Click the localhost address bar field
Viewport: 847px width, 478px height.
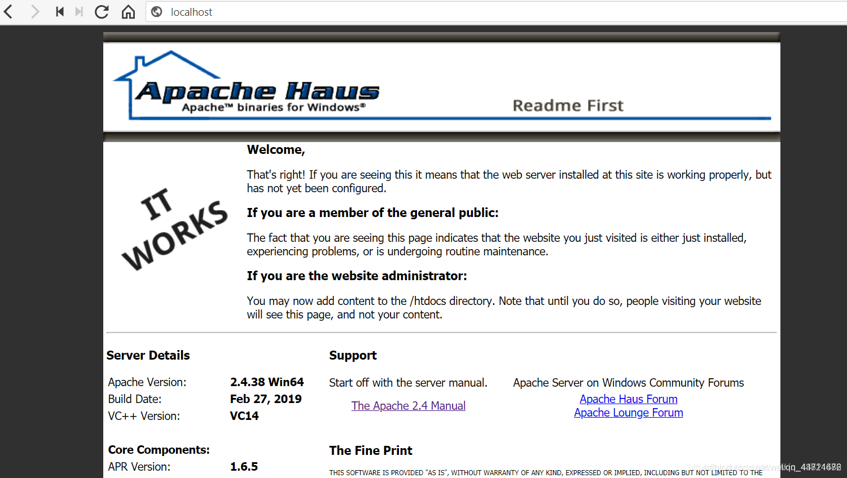coord(496,12)
